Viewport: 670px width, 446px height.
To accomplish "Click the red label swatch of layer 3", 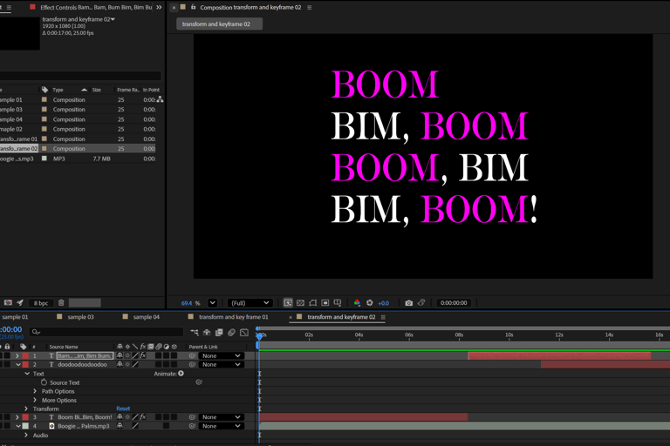I will coord(25,417).
